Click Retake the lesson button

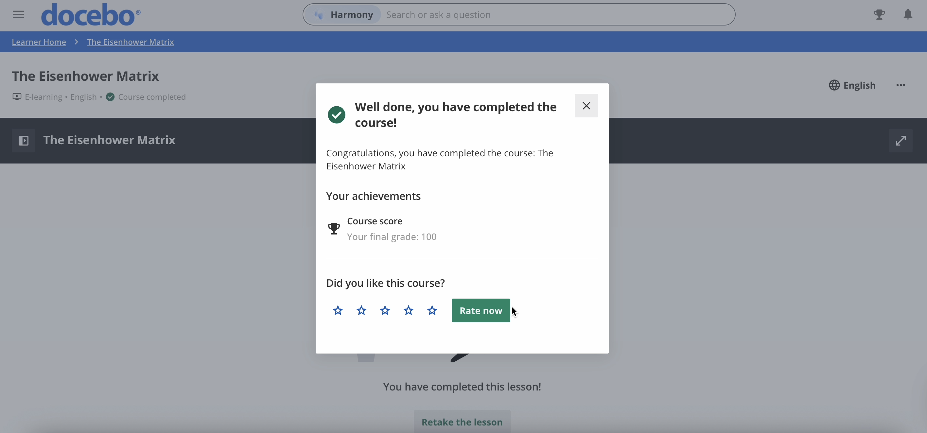462,422
